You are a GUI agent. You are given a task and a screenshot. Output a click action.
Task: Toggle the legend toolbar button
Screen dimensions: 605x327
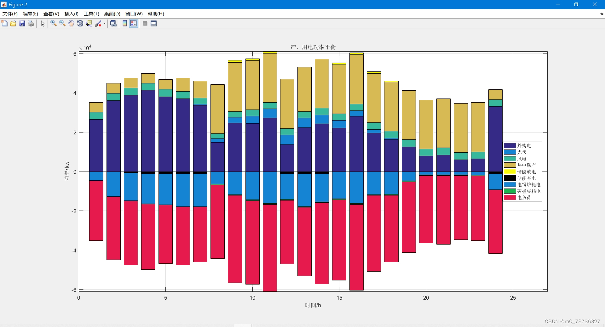[x=134, y=24]
